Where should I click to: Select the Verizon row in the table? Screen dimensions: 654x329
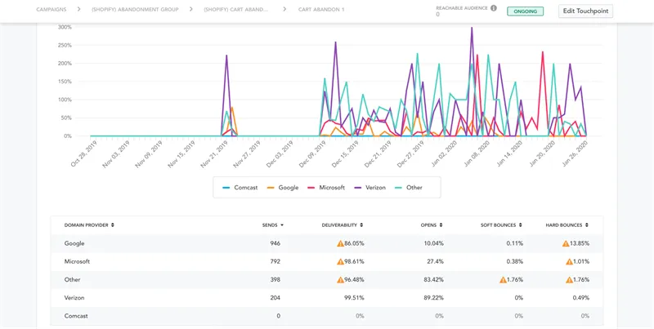coord(326,298)
